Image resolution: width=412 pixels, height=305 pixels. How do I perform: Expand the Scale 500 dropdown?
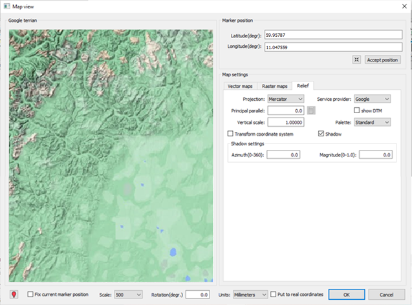pos(129,295)
